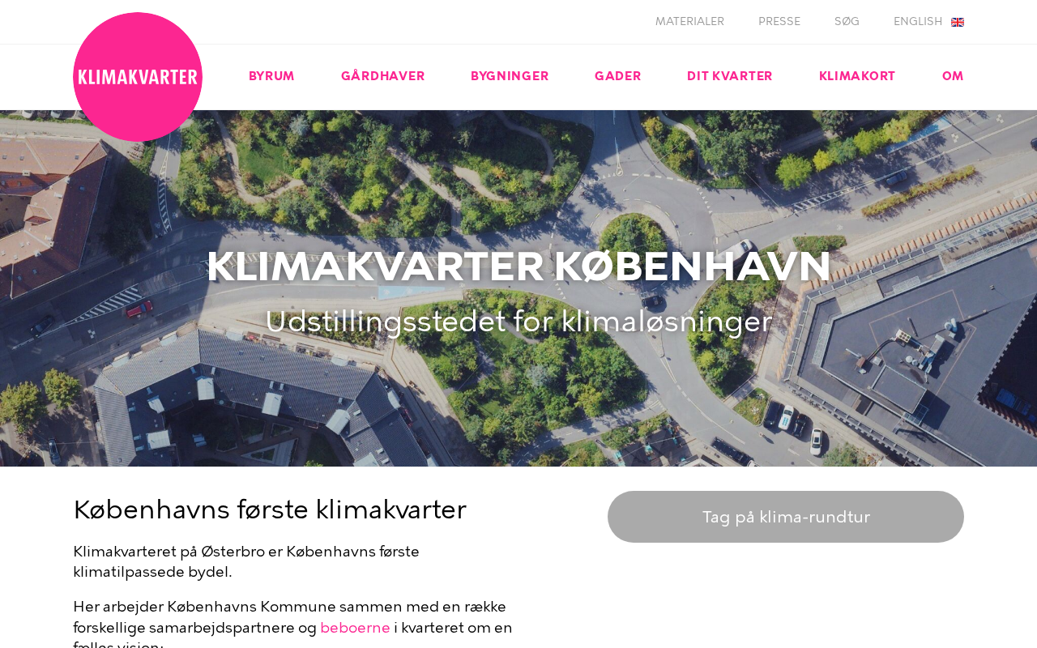Click the Tag på klima-rundtur button
This screenshot has width=1037, height=648.
[786, 517]
